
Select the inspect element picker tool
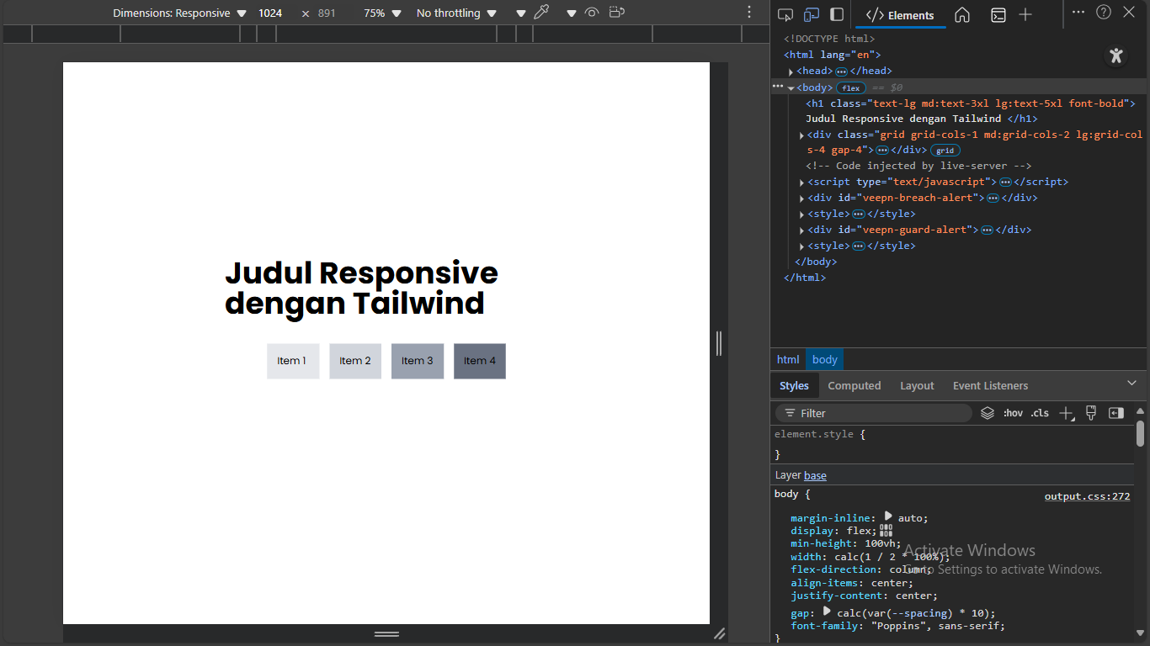tap(785, 14)
